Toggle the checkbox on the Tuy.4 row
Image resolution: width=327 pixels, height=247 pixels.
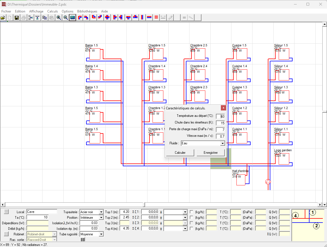tap(191, 229)
